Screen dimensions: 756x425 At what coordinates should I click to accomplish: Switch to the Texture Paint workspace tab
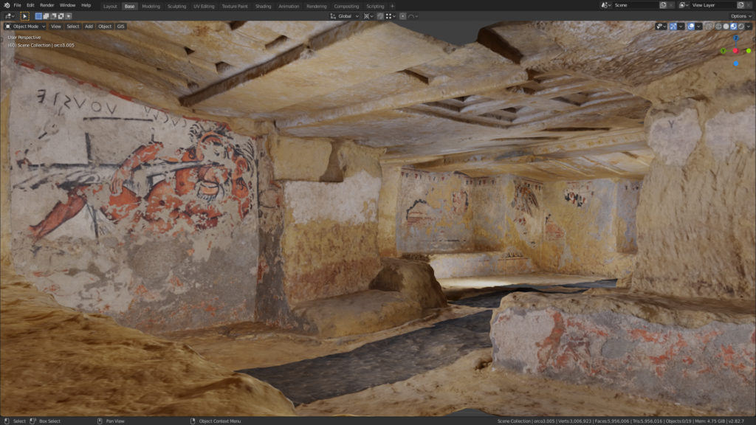coord(235,6)
